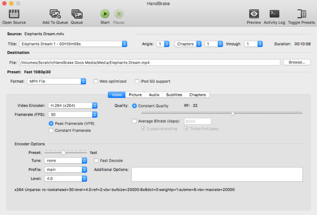
Task: Click the Browse... button
Action: (297, 62)
